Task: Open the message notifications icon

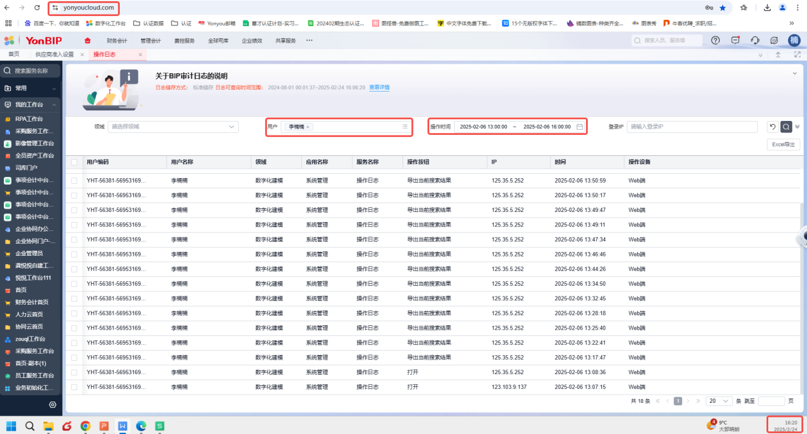Action: 735,40
